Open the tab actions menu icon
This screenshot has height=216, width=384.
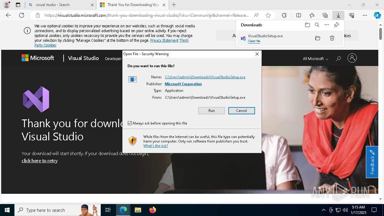coord(18,5)
